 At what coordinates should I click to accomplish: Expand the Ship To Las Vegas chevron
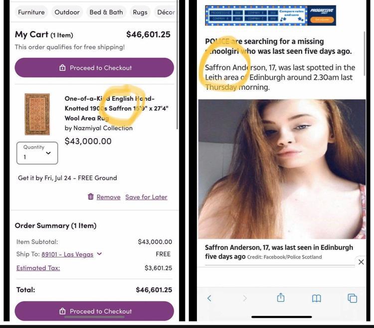pyautogui.click(x=99, y=254)
